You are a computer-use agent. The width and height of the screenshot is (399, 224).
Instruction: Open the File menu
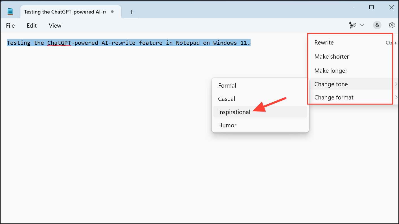[10, 26]
